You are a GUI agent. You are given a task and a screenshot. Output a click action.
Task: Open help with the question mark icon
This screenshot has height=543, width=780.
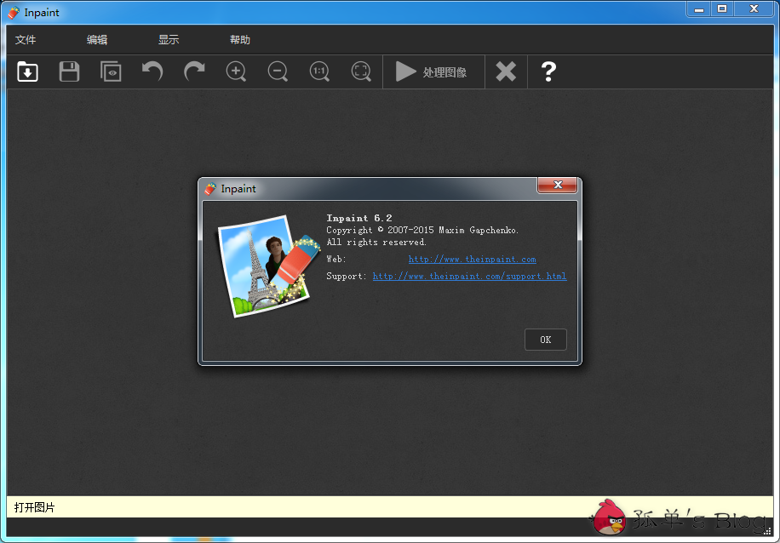548,71
